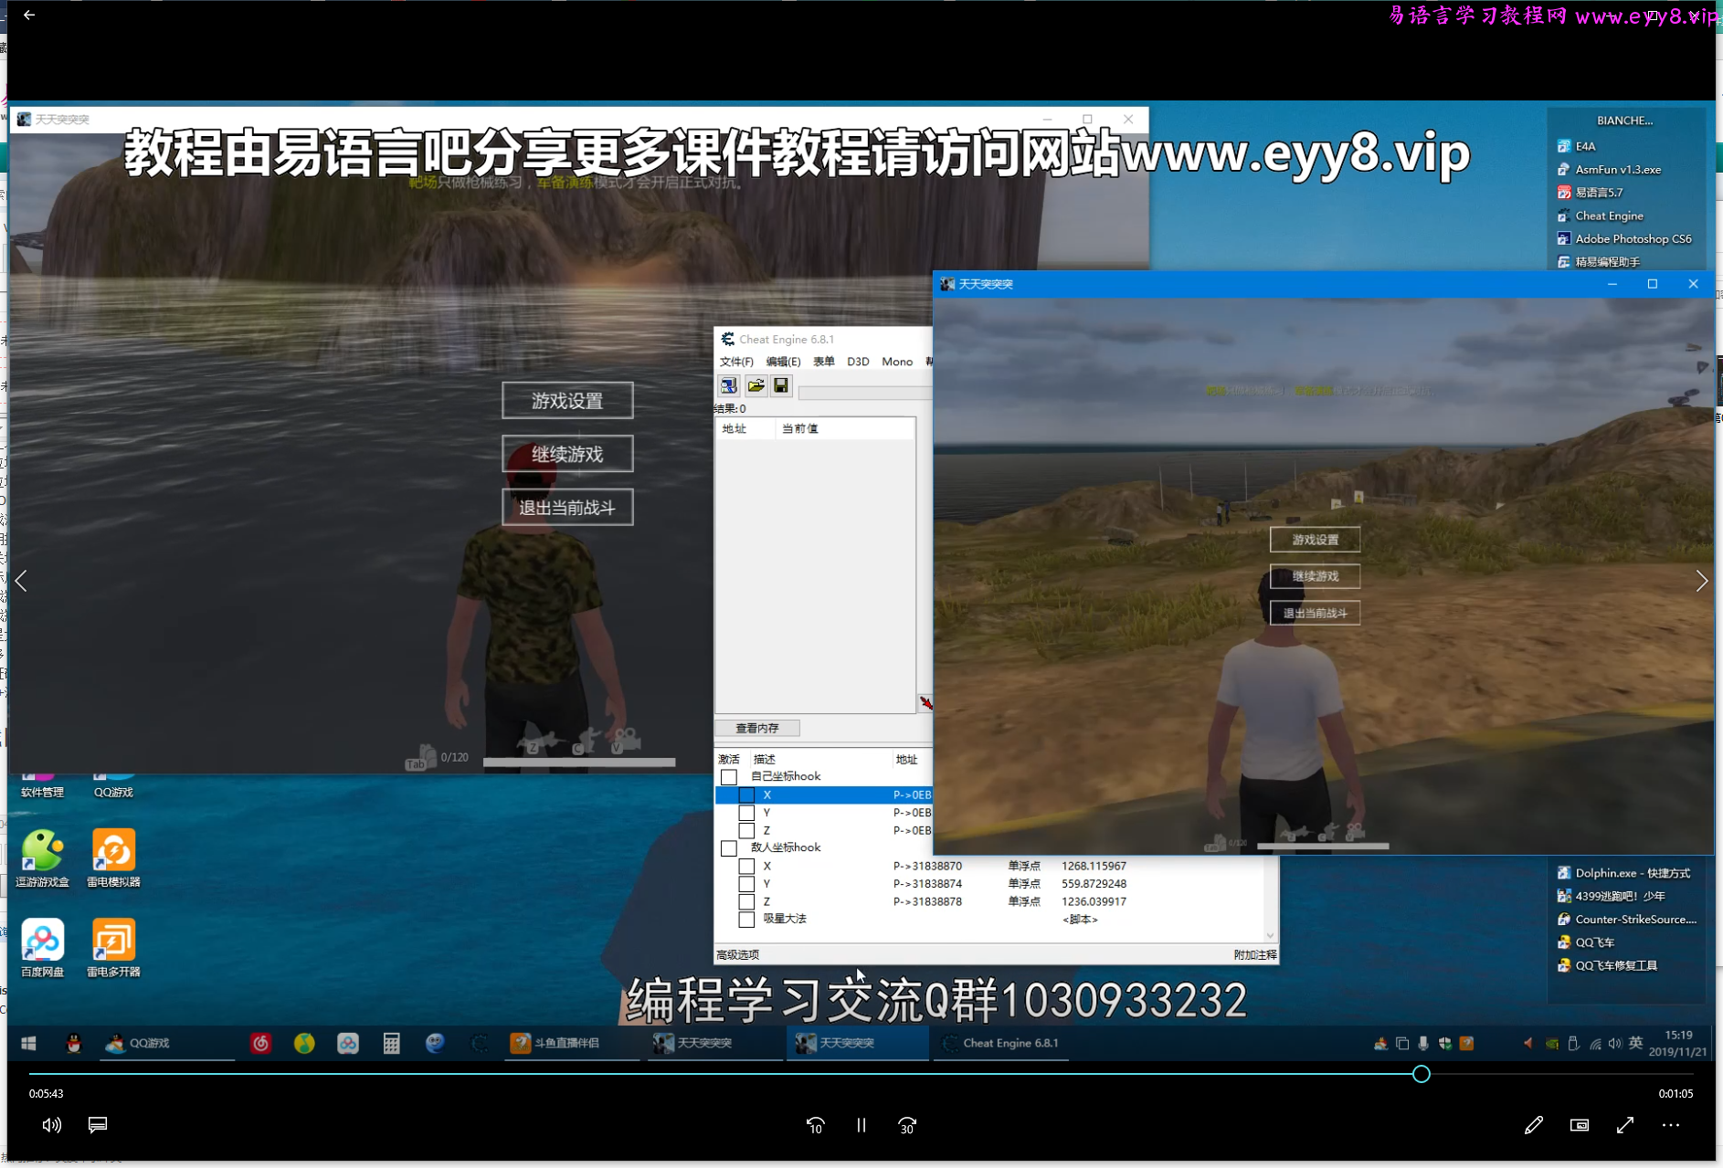Pause the video playback
Viewport: 1723px width, 1168px height.
tap(861, 1125)
